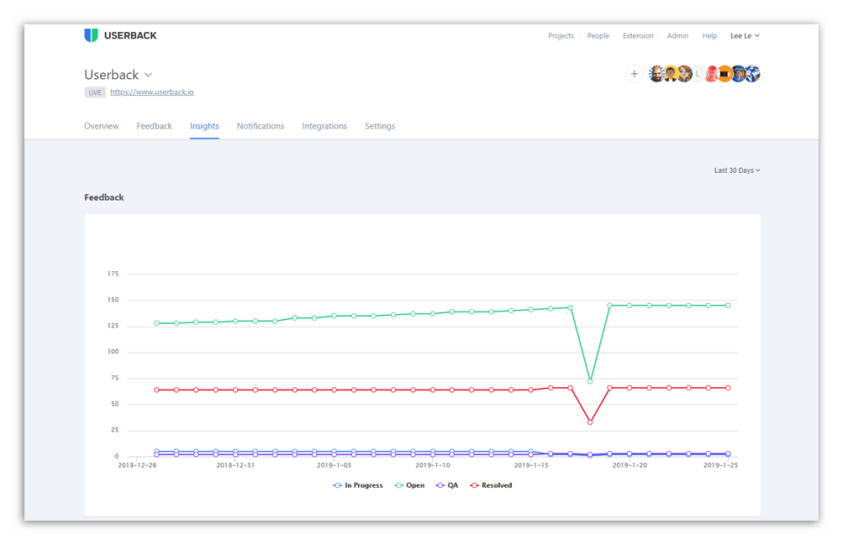The image size is (843, 545).
Task: Open the add team member plus icon
Action: pyautogui.click(x=635, y=74)
